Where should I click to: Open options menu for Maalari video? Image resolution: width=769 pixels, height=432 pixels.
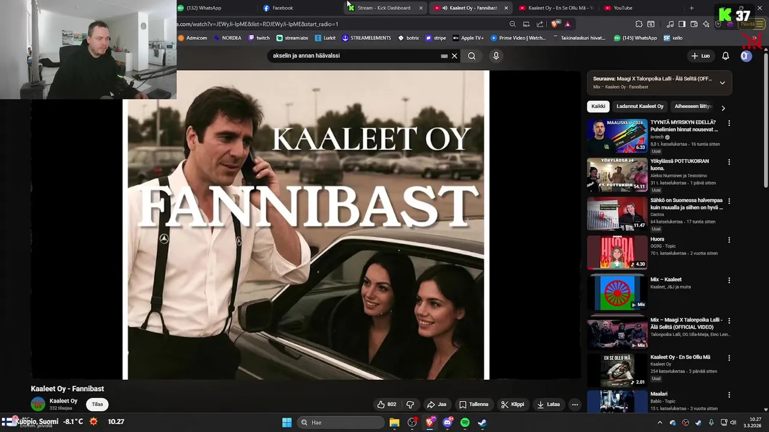point(729,395)
